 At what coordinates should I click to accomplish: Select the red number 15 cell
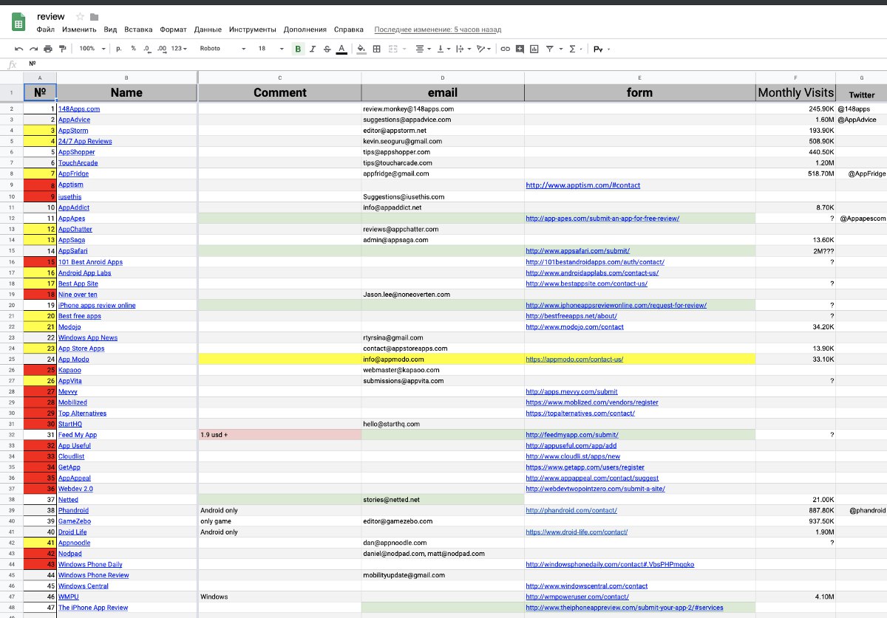pyautogui.click(x=40, y=261)
